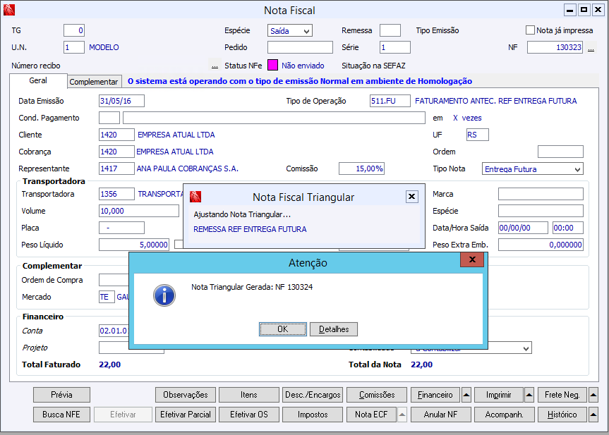Click the Prévia button
The height and width of the screenshot is (435, 609).
click(x=61, y=395)
